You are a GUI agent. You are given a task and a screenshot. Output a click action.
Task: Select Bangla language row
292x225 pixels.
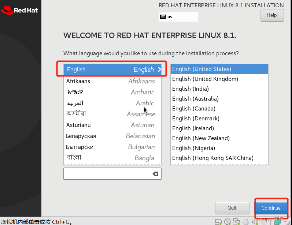[112, 158]
